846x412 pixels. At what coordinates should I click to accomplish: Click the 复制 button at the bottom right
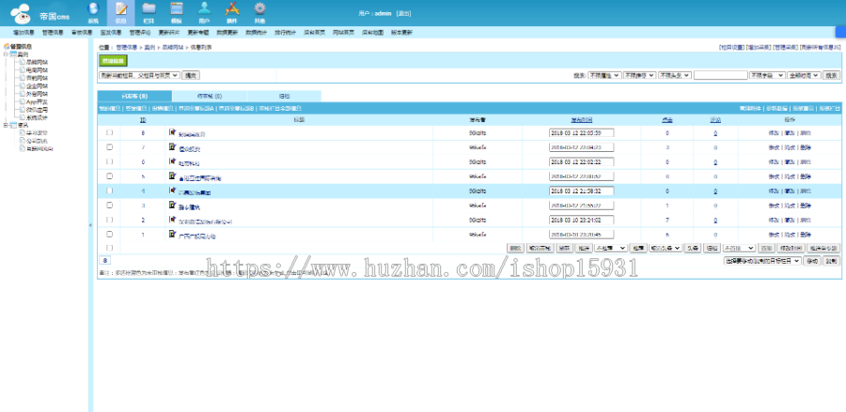pos(832,261)
